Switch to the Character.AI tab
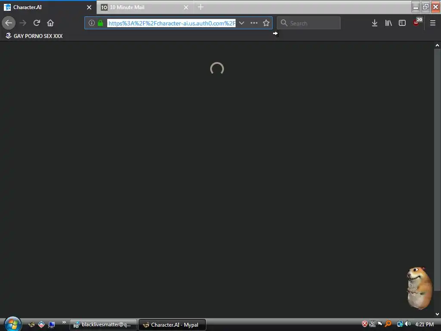 48,7
